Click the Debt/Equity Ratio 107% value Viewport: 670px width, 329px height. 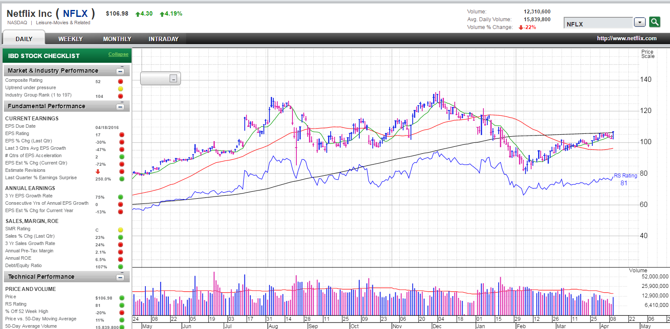coord(101,267)
